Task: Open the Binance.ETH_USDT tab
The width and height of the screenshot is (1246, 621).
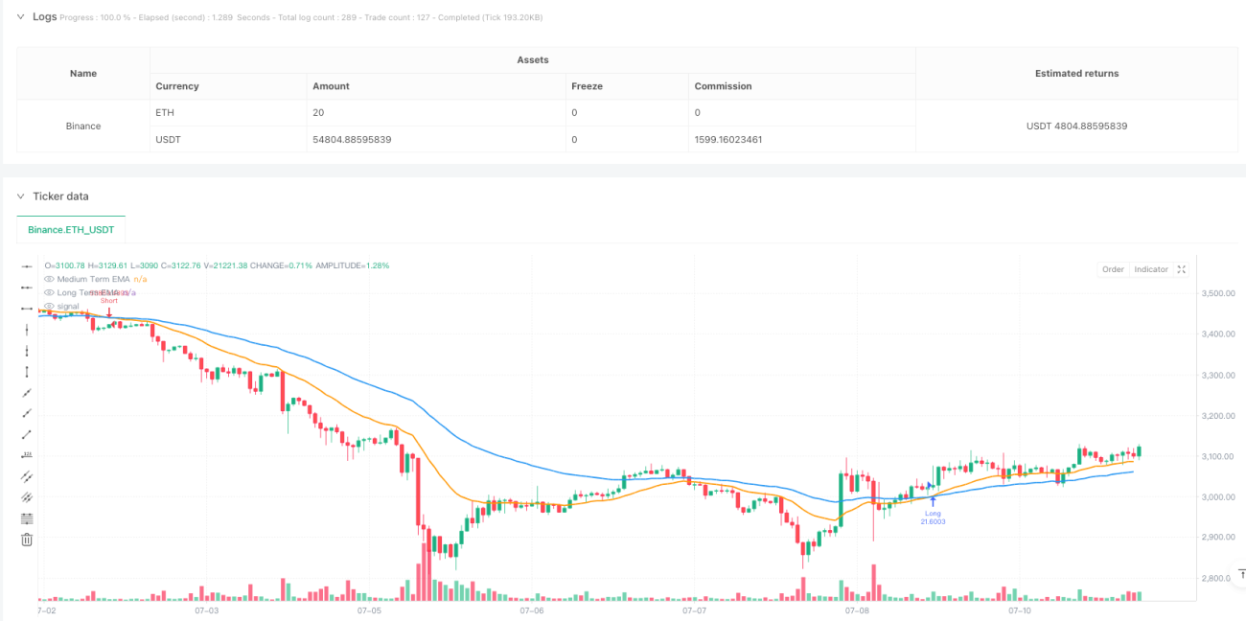Action: pyautogui.click(x=72, y=229)
